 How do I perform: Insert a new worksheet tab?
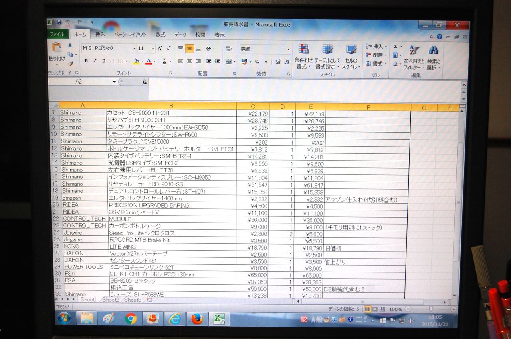[149, 300]
